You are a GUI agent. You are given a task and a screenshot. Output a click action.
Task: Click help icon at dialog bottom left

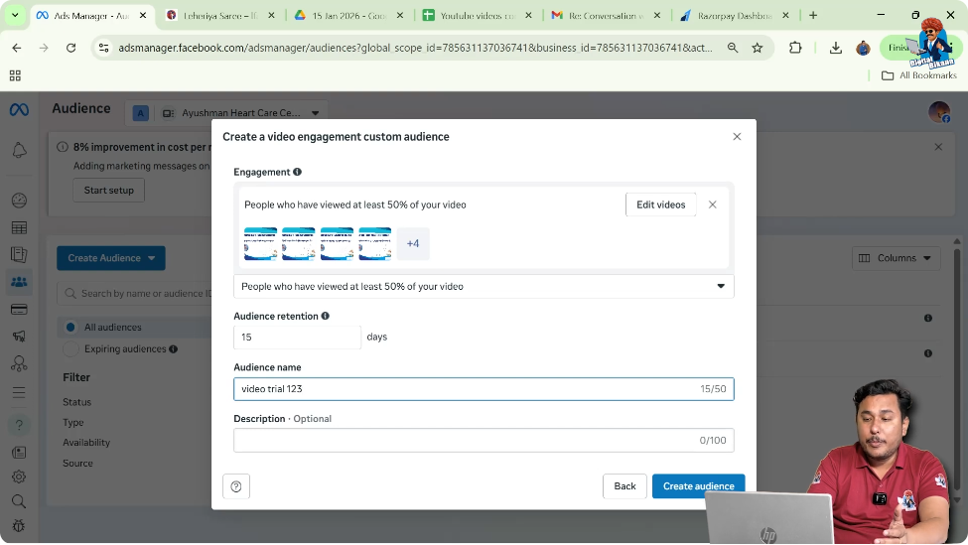pyautogui.click(x=236, y=486)
